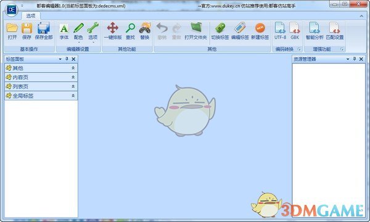This screenshot has height=222, width=370.
Task: Select the 选项 ribbon tab
Action: pyautogui.click(x=31, y=16)
